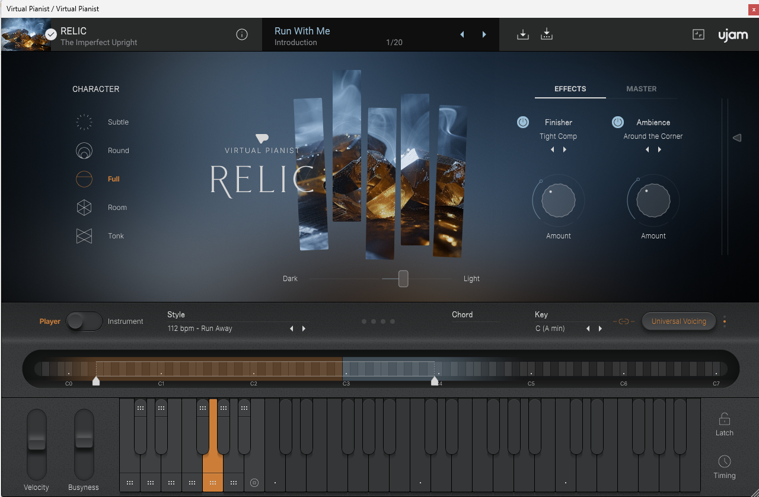Choose next Key after C (A min)
Screen dimensions: 759x497
click(600, 329)
